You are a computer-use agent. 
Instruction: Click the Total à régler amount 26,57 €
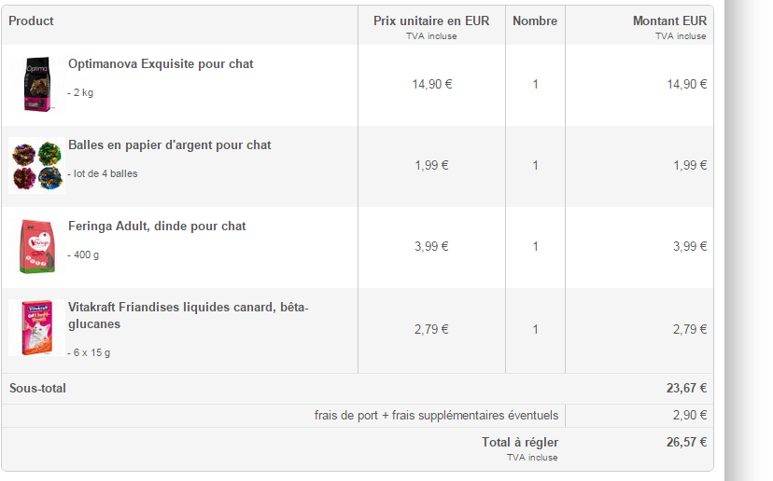686,443
